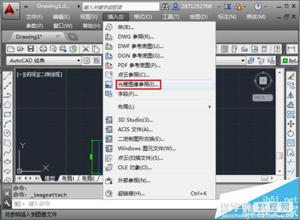This screenshot has height=220, width=300.
Task: Open workspace settings gear icon
Action: coord(86,61)
